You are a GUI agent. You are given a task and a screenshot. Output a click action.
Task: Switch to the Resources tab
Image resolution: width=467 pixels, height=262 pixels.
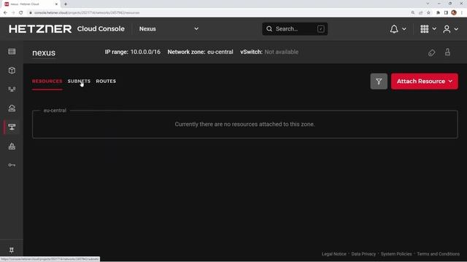tap(47, 81)
